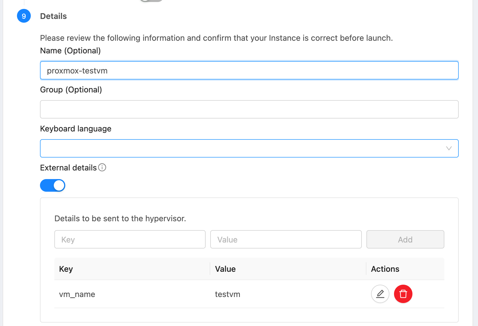Click the Key input placeholder field
The width and height of the screenshot is (478, 326).
point(130,239)
